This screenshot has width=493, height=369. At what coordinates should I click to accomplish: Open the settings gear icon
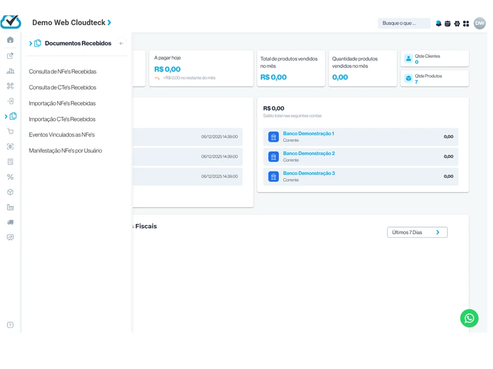457,24
